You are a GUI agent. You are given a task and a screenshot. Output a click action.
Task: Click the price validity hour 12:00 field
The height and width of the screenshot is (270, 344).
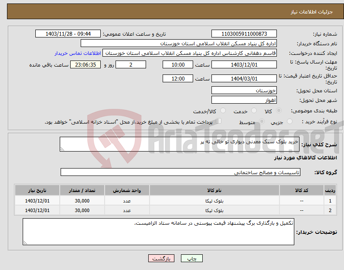point(178,78)
